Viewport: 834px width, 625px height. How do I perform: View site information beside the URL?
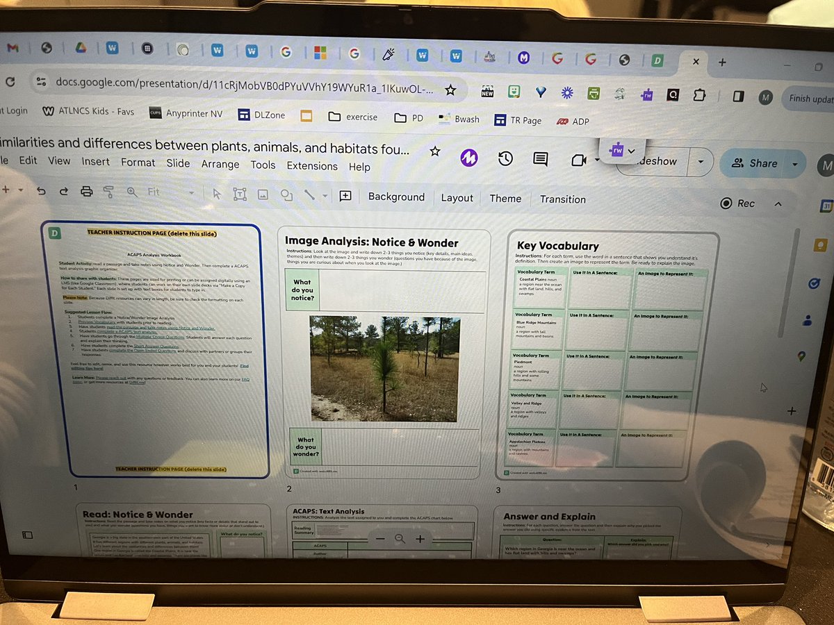click(x=41, y=82)
